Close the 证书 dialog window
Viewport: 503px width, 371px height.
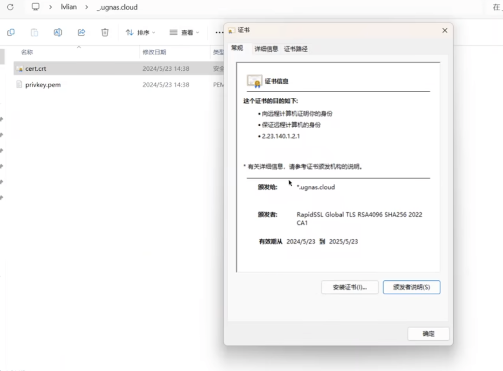(x=445, y=30)
